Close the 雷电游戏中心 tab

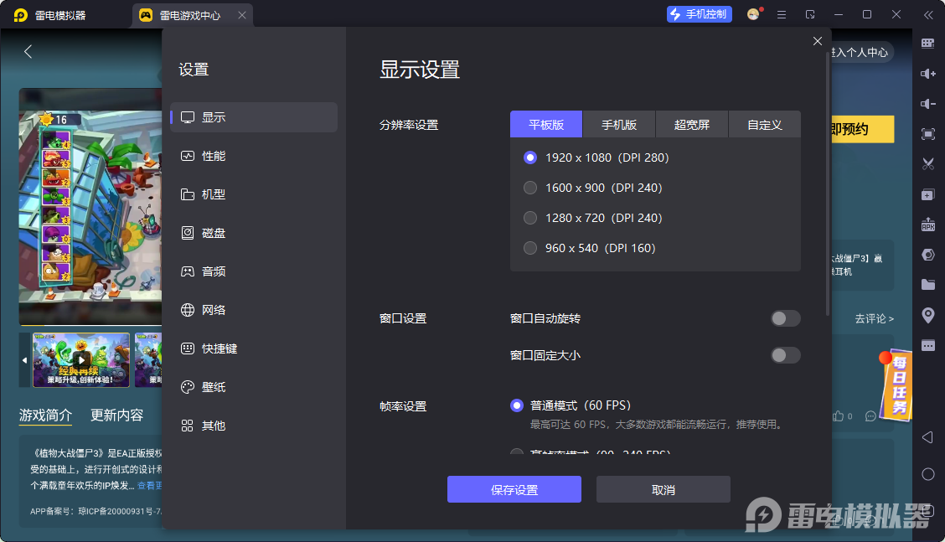tap(241, 15)
